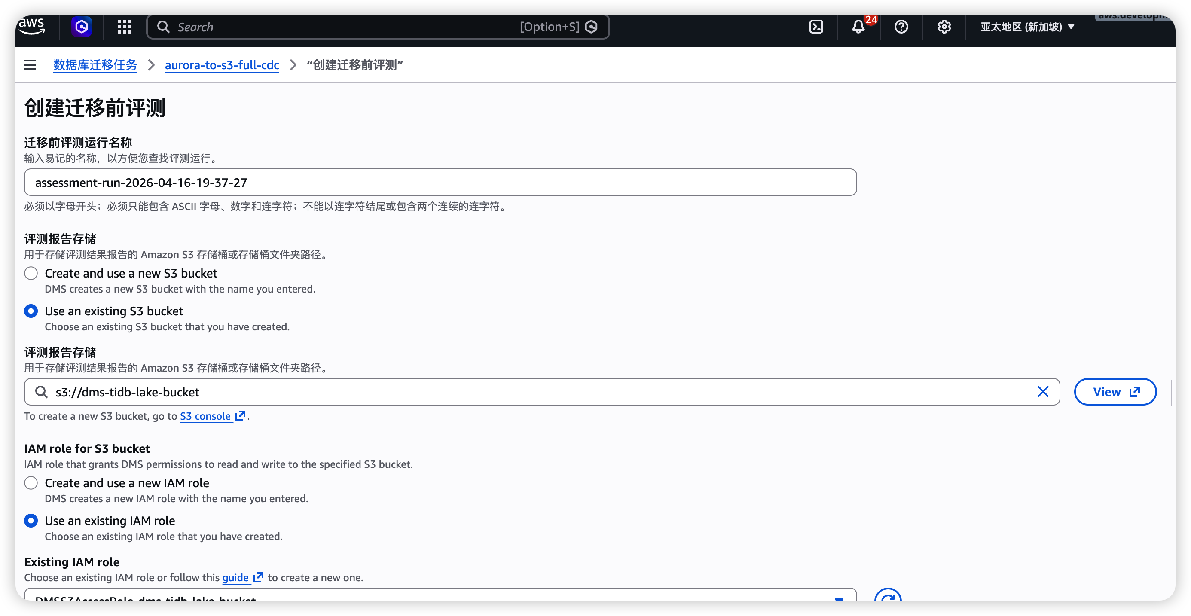Open the purple hexagon Amazon Q icon

81,26
